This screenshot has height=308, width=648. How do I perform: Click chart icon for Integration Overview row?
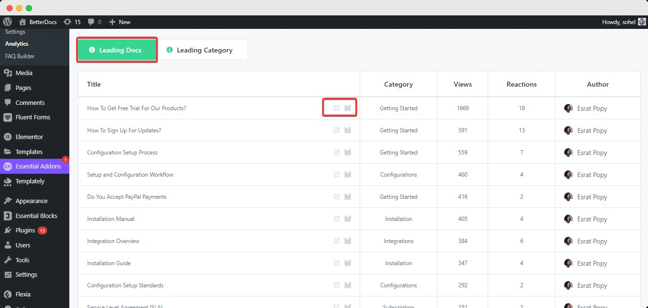point(348,241)
